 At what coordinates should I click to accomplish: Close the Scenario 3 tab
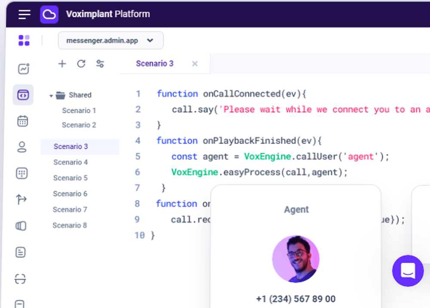[195, 64]
